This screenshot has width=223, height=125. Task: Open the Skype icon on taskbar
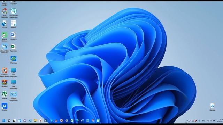click(51, 120)
